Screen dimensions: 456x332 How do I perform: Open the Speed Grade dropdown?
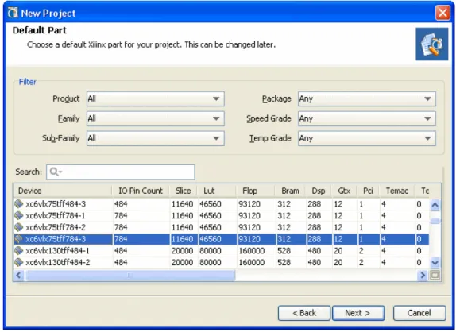tap(367, 118)
